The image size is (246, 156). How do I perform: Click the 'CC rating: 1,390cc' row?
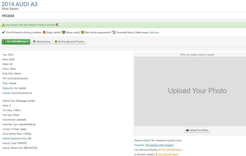12,110
